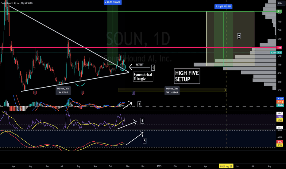Select the blue 4.90 (98.01%) measurement label
Screen dimensions: 286x169
113,2
